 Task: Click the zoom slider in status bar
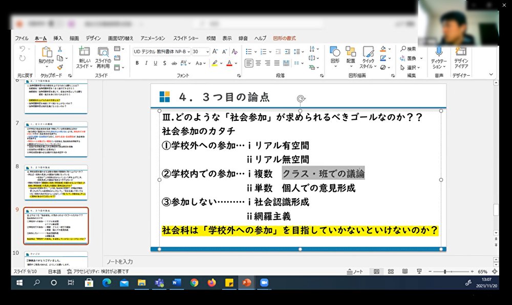(x=451, y=271)
